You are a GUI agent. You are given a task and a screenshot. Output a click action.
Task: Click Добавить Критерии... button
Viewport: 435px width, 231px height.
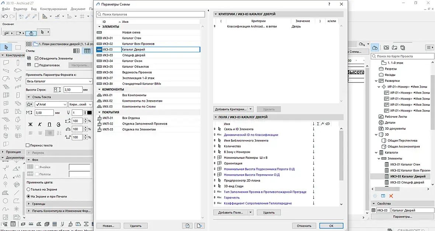(231, 109)
